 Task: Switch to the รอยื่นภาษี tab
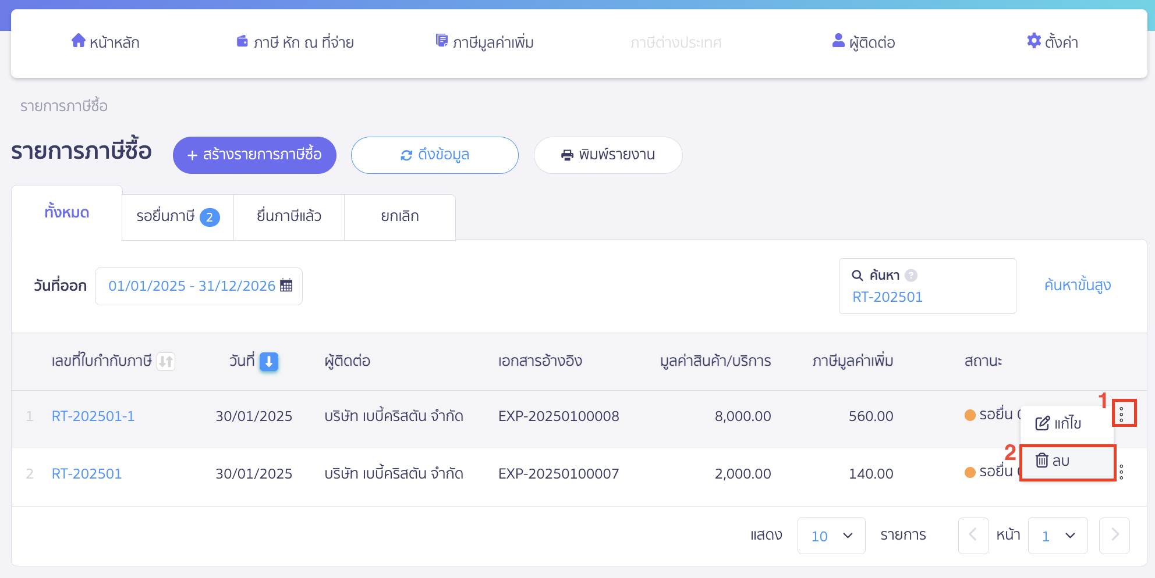click(x=177, y=217)
